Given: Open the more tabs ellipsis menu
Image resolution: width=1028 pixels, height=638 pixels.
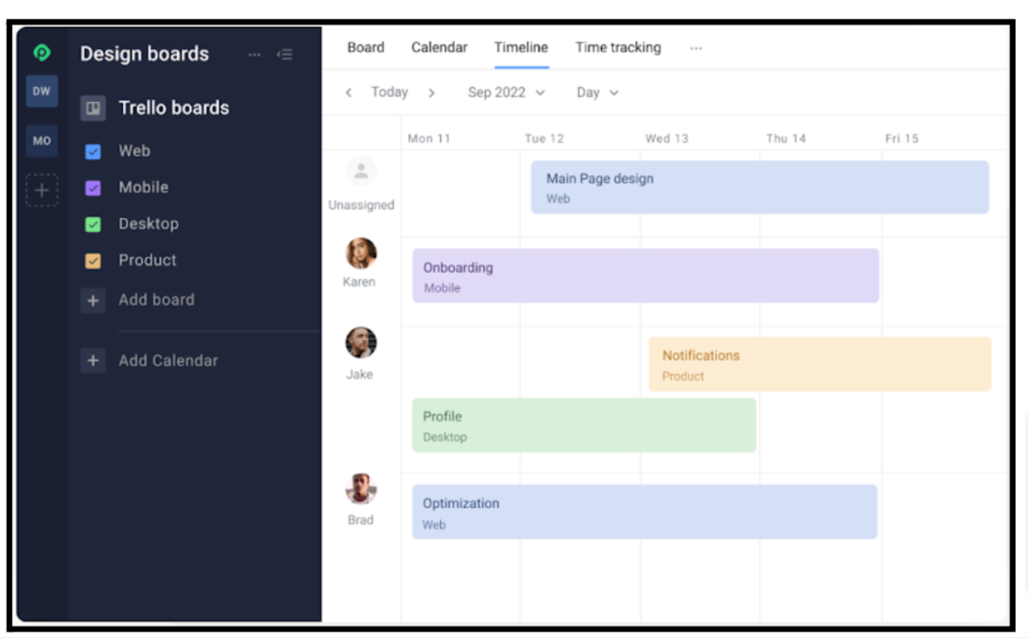Looking at the screenshot, I should 696,48.
